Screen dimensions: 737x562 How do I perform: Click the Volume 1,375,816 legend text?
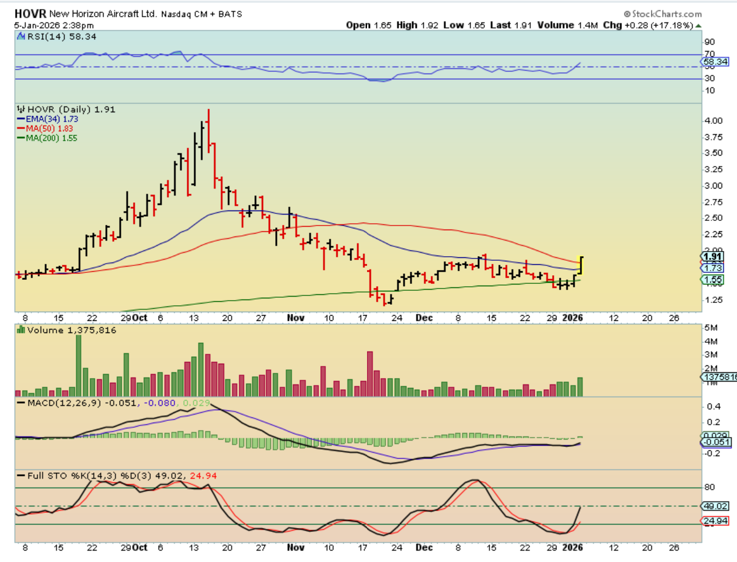(72, 330)
